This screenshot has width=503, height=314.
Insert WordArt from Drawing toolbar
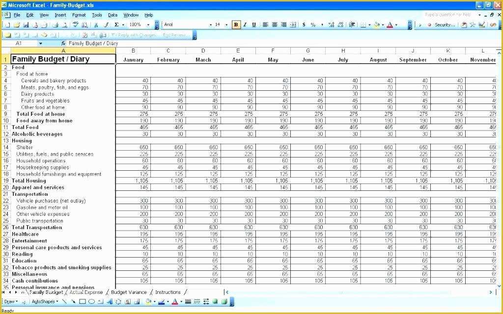click(x=110, y=302)
